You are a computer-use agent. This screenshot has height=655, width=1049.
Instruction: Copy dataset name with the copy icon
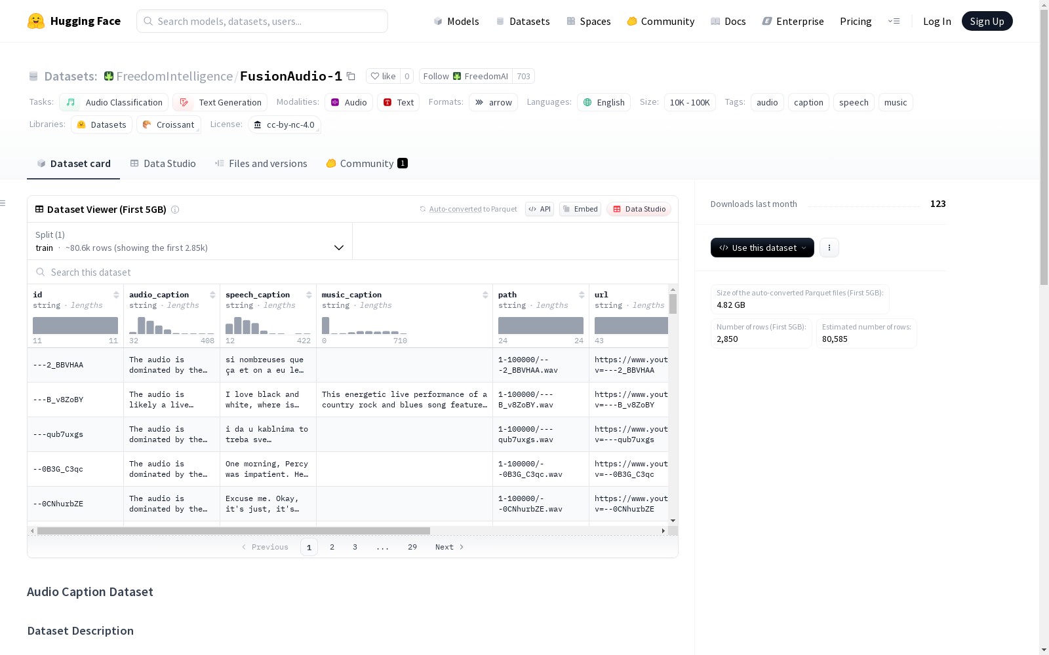(351, 76)
